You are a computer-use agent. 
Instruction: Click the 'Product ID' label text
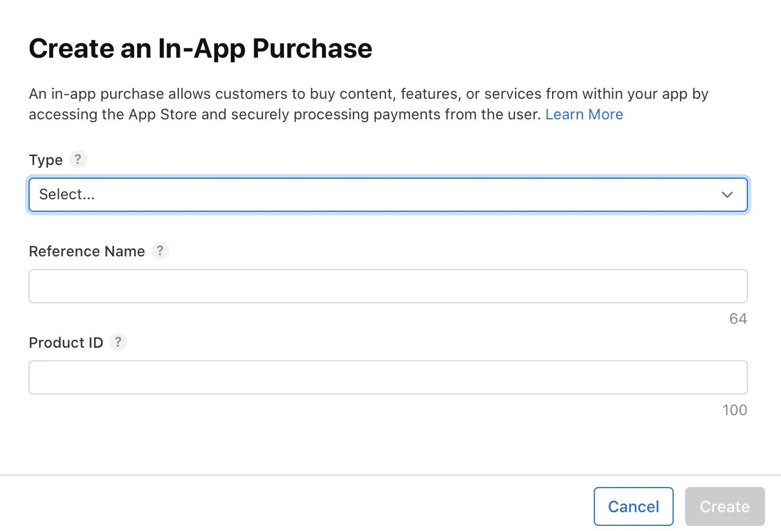point(66,343)
